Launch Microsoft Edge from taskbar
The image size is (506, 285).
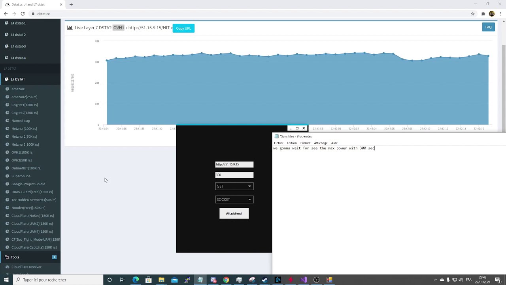coord(136,280)
